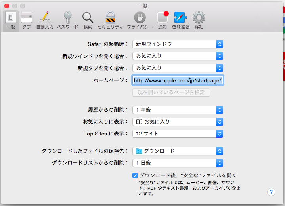Open 新規ウインドウを開く場合 dropdown
This screenshot has width=285, height=206.
178,56
